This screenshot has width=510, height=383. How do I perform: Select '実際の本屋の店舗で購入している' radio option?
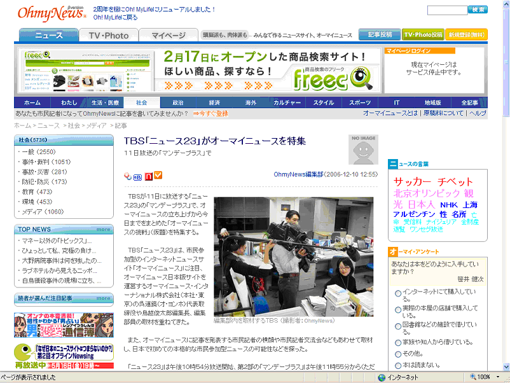tap(398, 310)
